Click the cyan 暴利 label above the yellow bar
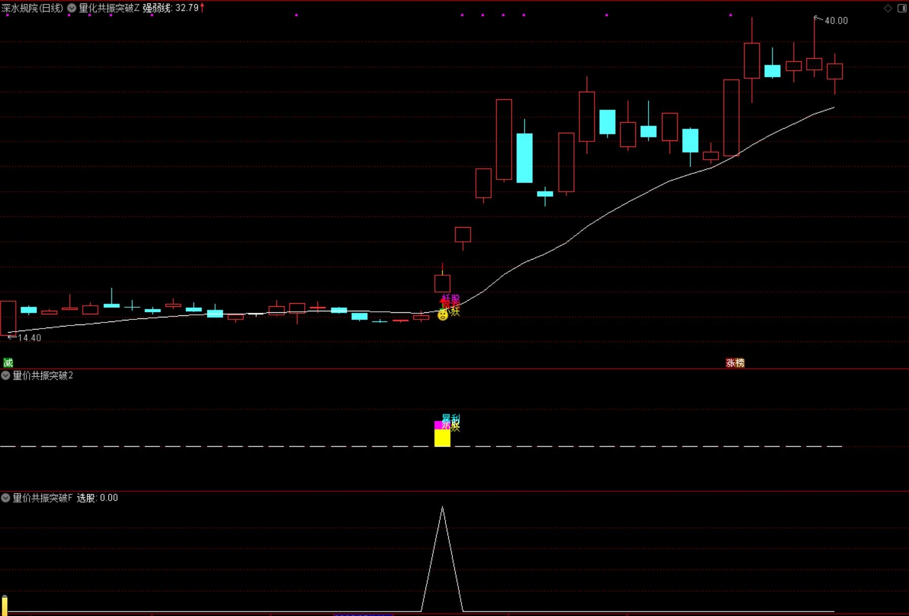 (x=451, y=419)
